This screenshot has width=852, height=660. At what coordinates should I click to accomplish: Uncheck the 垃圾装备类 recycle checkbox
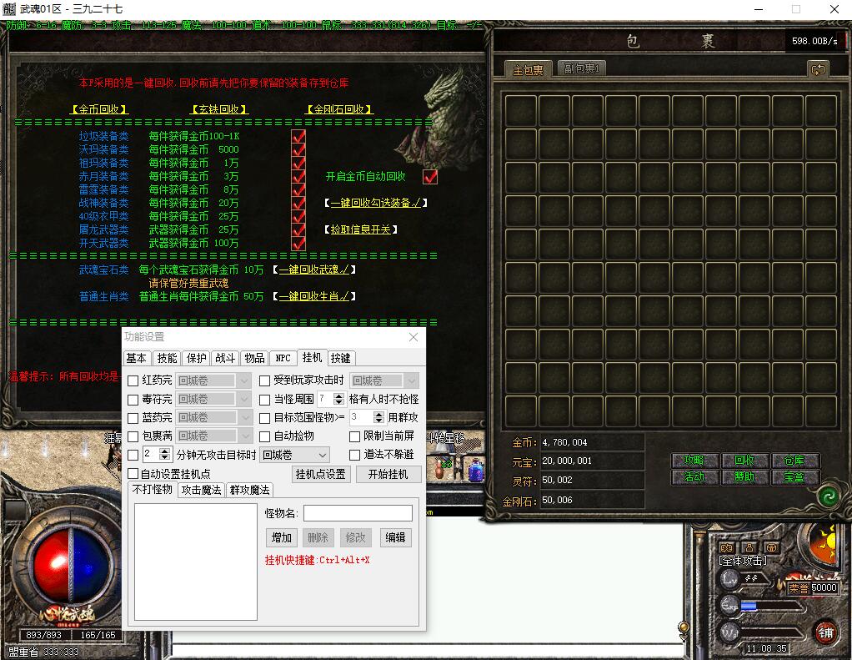298,136
